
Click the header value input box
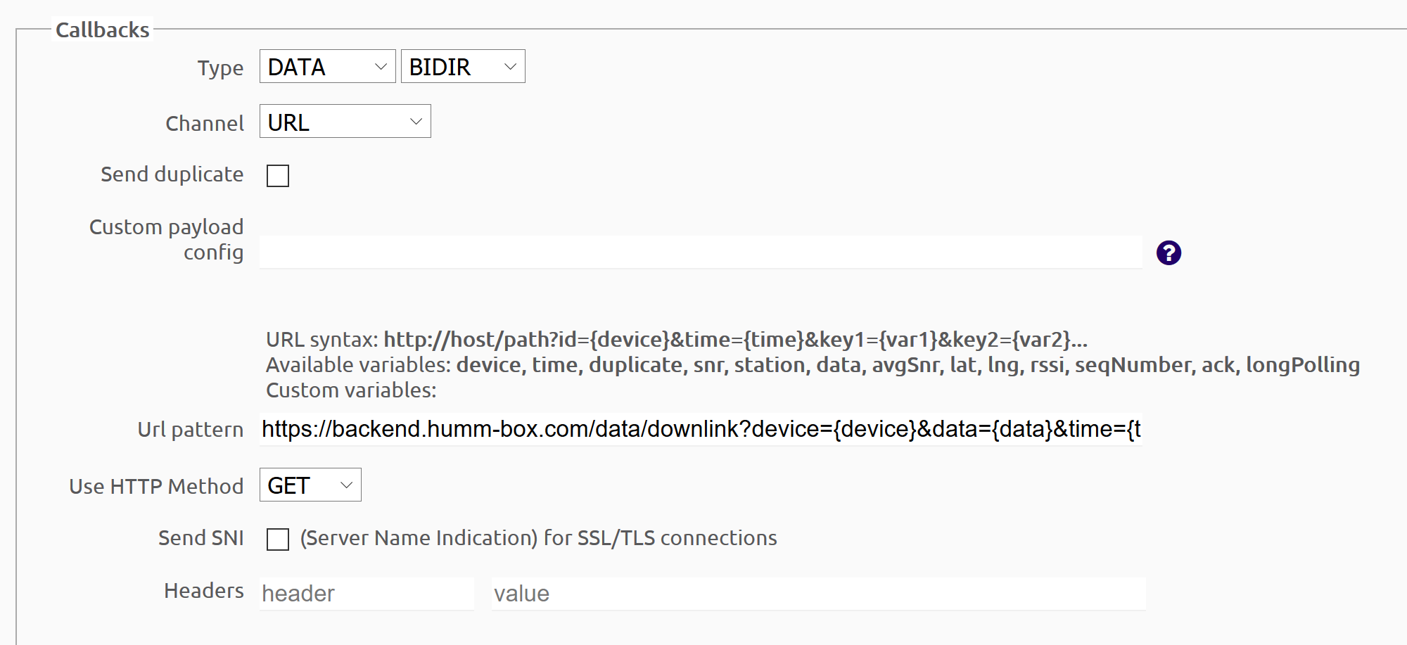pyautogui.click(x=818, y=594)
